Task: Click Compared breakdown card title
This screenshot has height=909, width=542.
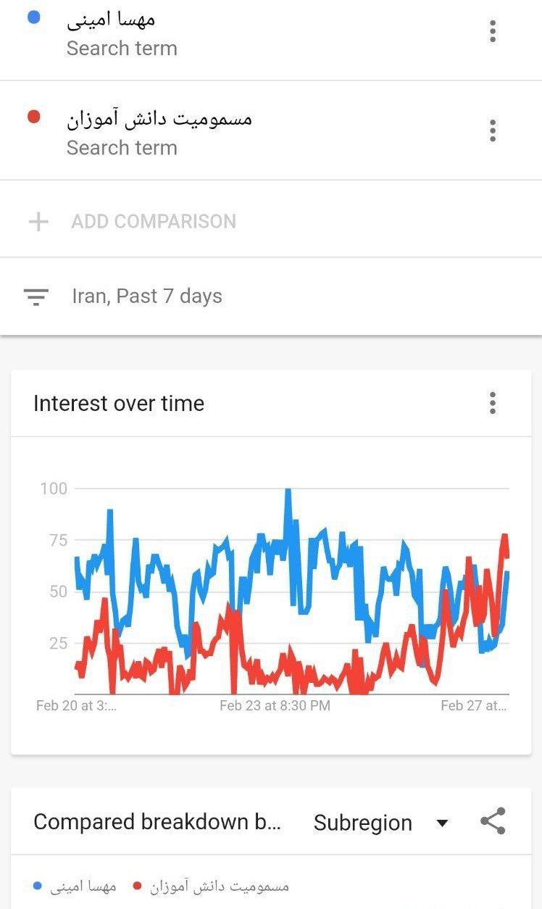Action: (157, 822)
